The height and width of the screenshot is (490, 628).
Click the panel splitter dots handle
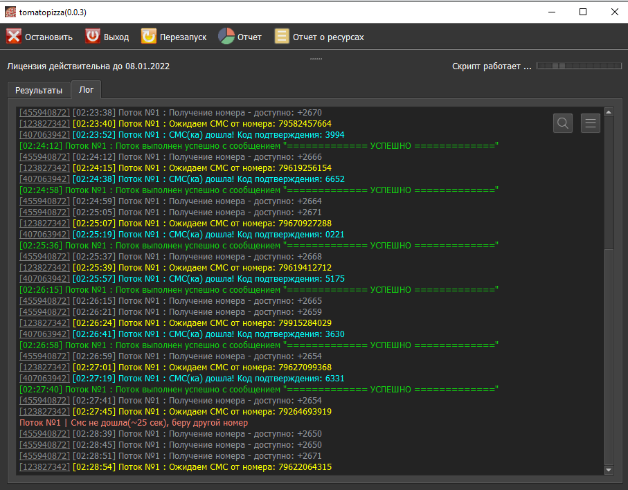[316, 59]
